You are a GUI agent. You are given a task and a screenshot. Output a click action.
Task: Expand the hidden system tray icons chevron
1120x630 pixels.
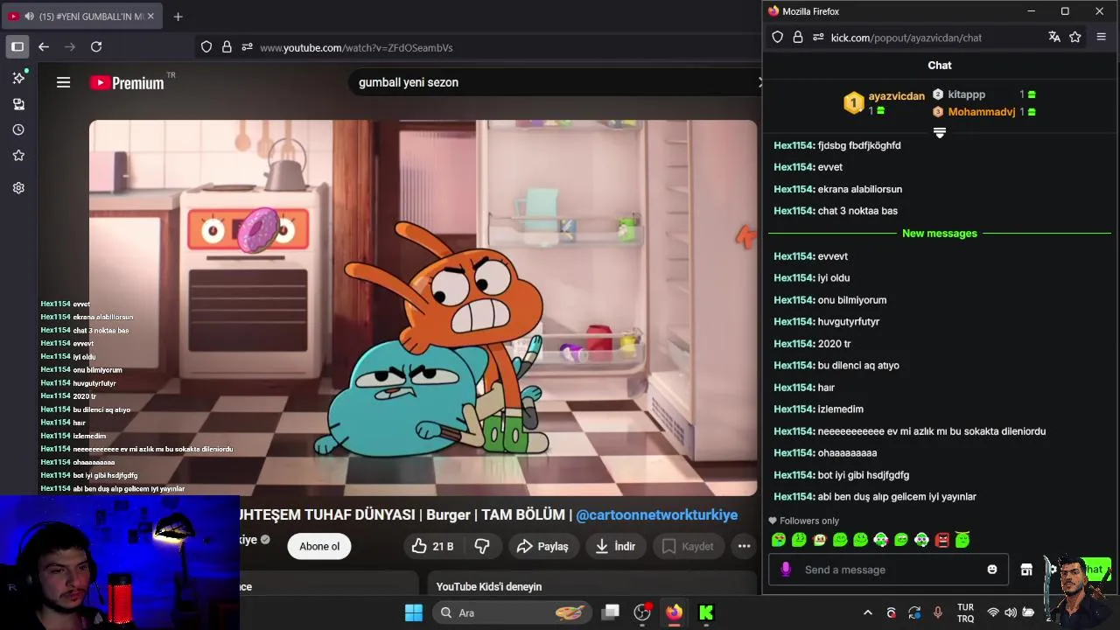(x=868, y=612)
